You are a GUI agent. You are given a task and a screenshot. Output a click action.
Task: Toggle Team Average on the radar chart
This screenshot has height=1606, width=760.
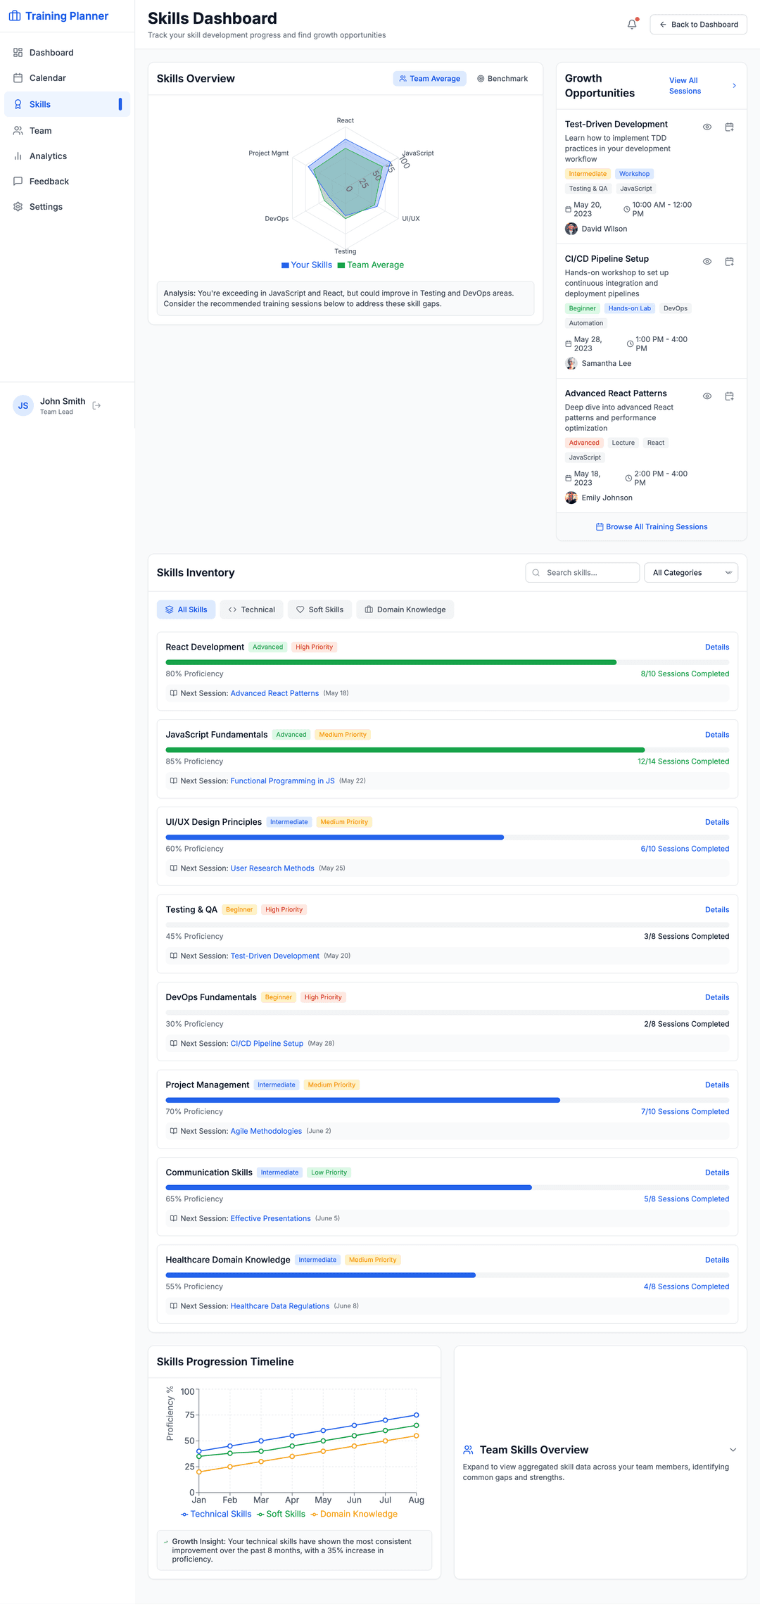pos(429,79)
